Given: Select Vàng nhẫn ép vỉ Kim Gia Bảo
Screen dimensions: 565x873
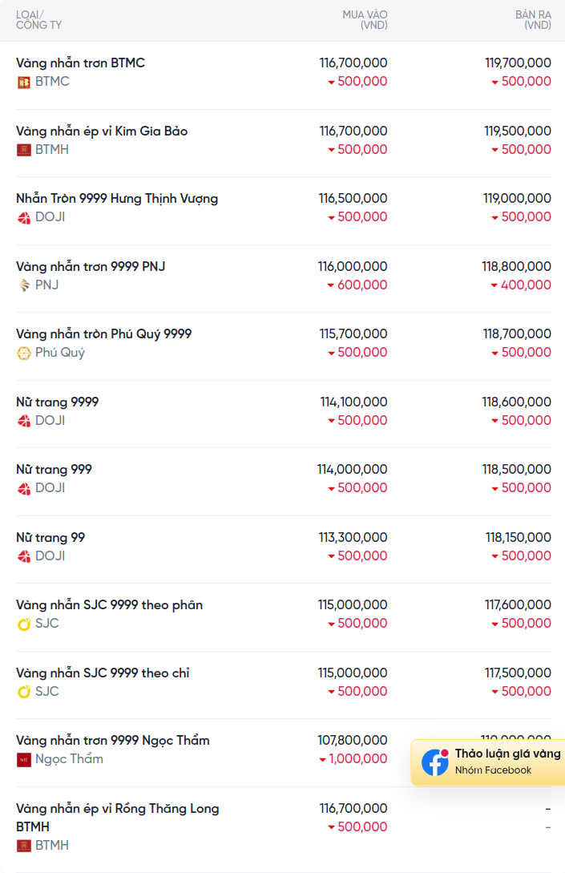Looking at the screenshot, I should [x=102, y=131].
